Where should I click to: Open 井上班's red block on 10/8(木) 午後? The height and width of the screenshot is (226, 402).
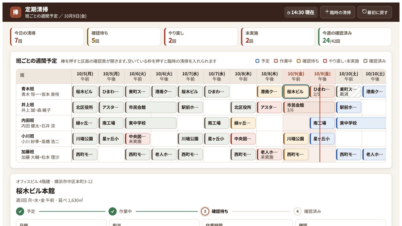pyautogui.click(x=269, y=107)
